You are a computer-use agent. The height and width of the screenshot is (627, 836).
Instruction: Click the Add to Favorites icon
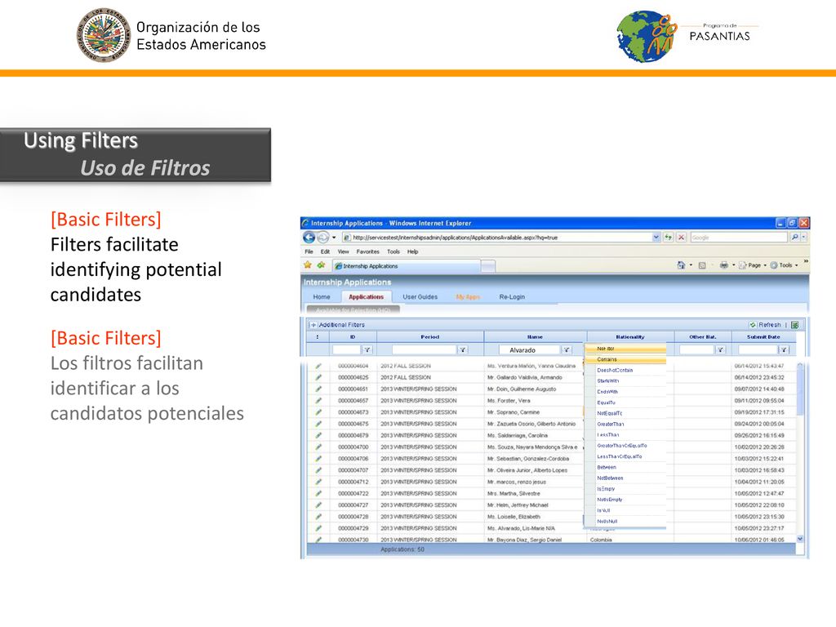[x=321, y=265]
